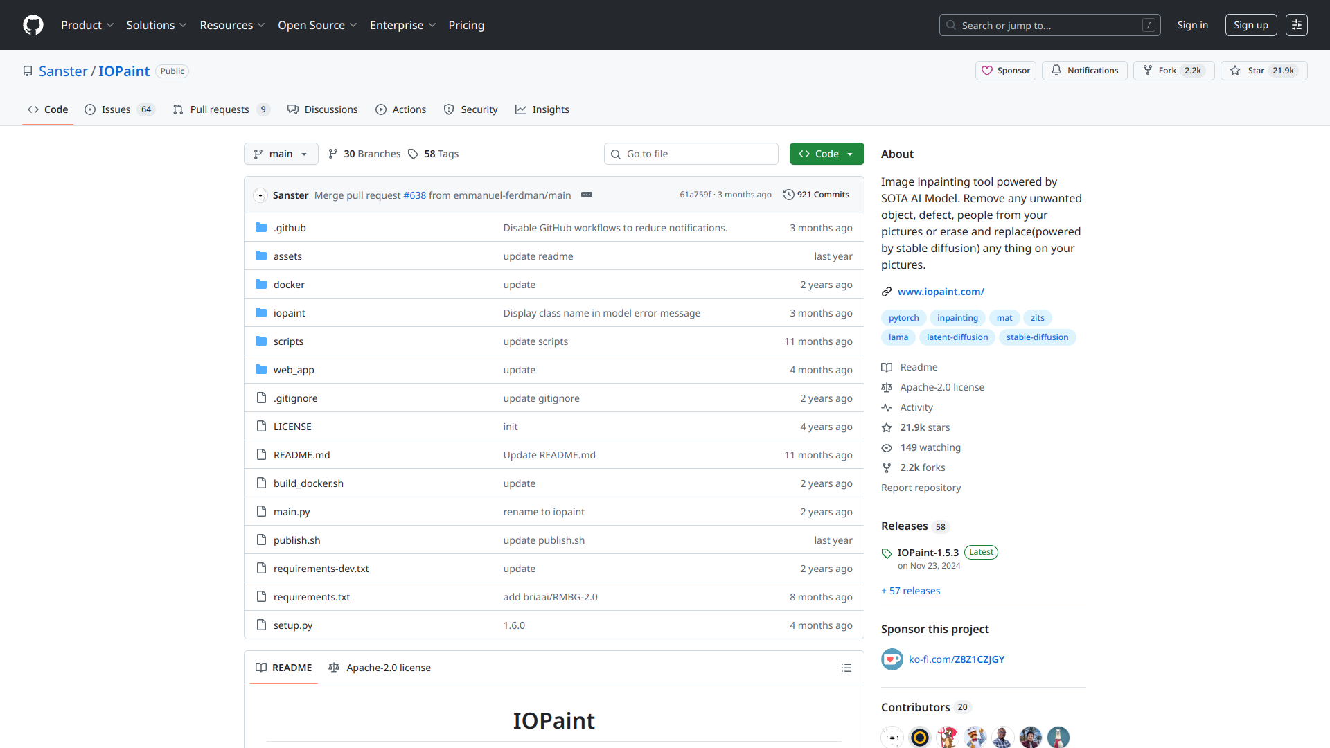This screenshot has width=1330, height=748.
Task: Expand the green Code dropdown
Action: pos(826,154)
